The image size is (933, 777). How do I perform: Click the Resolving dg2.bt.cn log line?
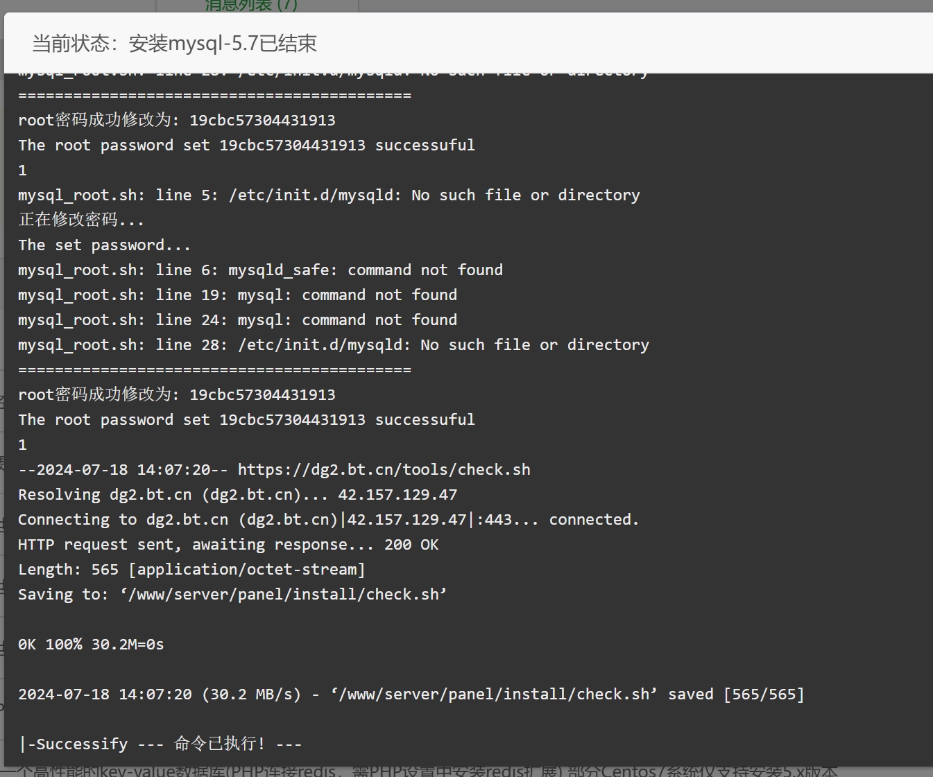coord(237,495)
